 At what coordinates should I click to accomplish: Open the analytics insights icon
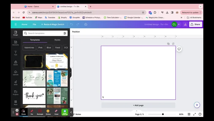click(185, 24)
